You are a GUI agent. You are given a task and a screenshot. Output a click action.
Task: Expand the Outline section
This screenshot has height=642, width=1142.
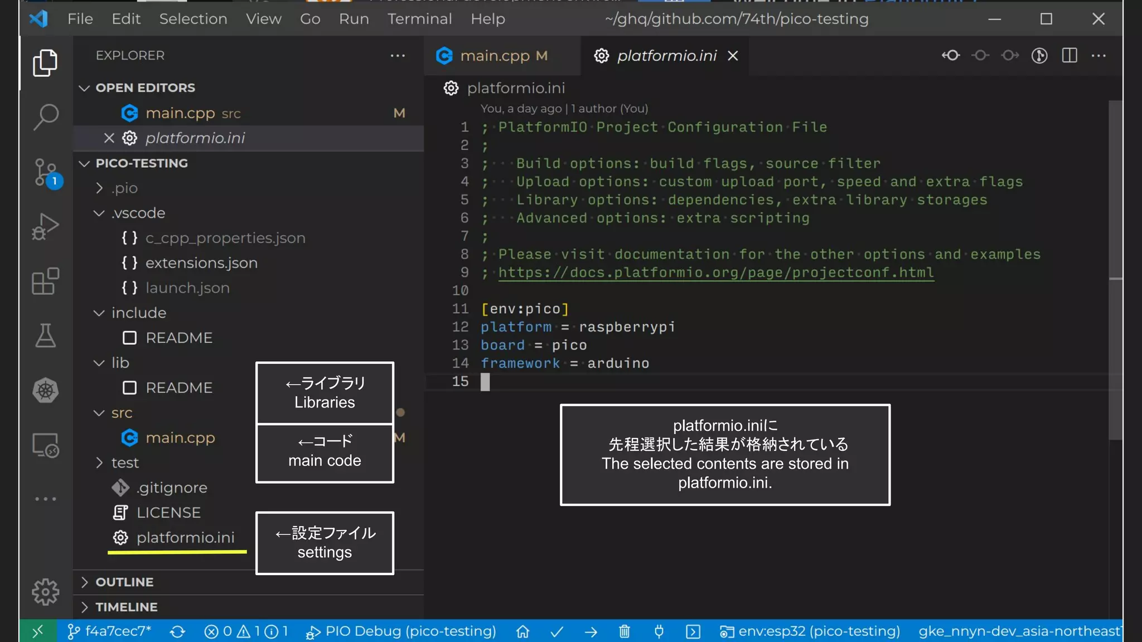(x=248, y=582)
